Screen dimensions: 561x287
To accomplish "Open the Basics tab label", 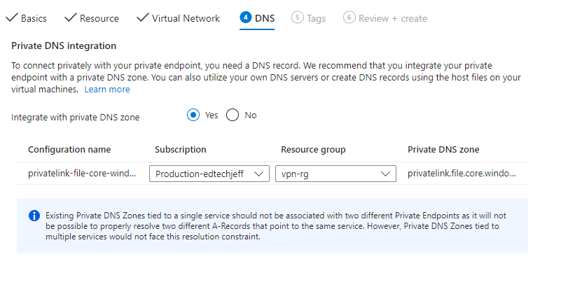I will pyautogui.click(x=34, y=18).
